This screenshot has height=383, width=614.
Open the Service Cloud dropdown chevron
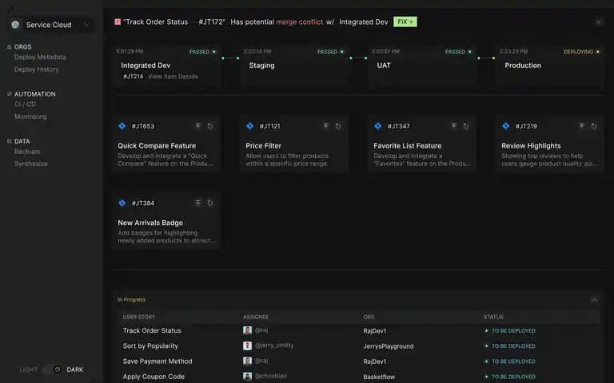[x=86, y=25]
